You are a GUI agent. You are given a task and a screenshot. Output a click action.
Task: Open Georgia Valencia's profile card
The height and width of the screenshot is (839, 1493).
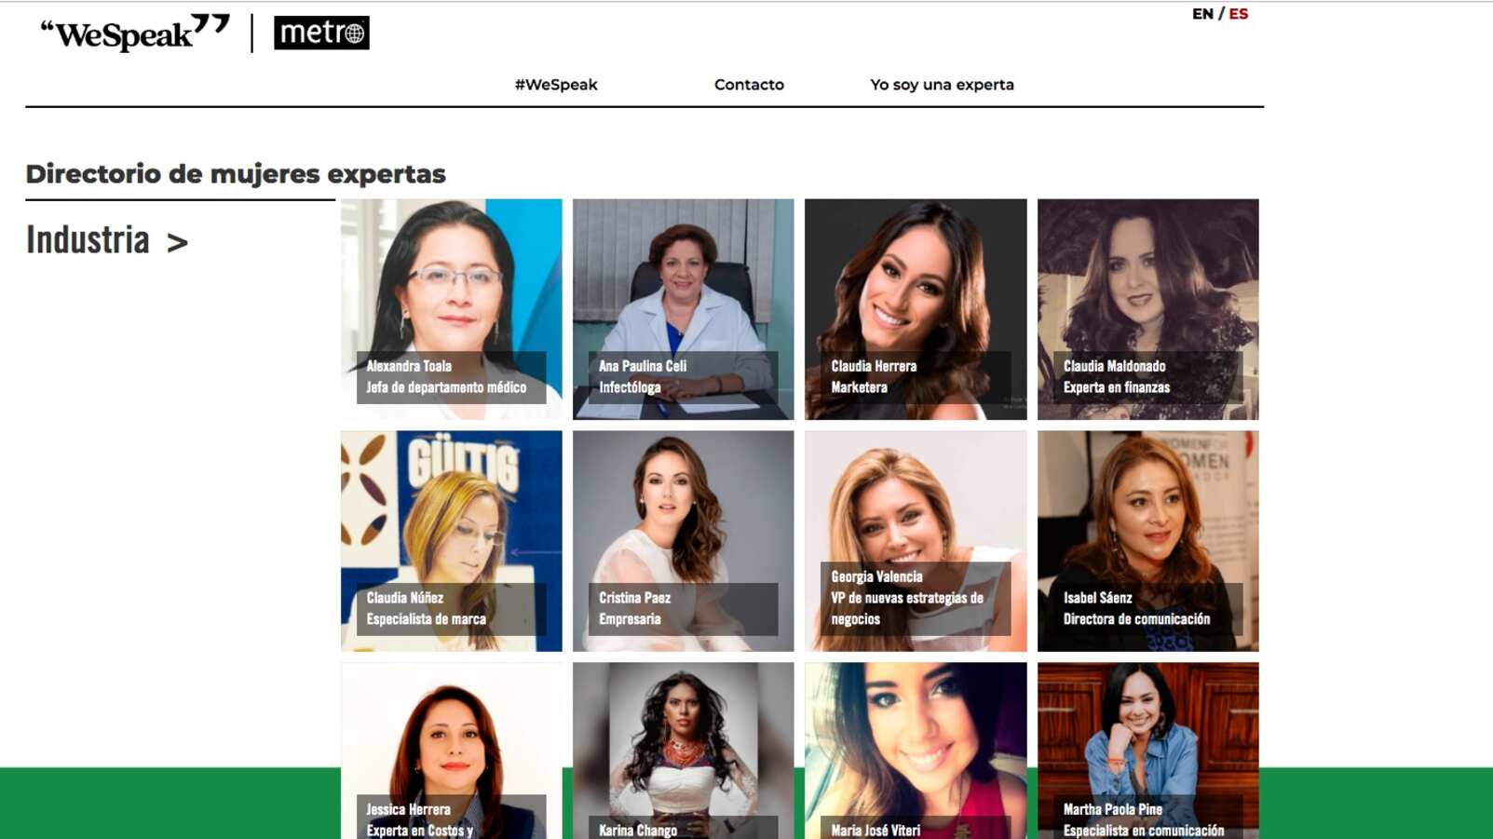click(916, 541)
